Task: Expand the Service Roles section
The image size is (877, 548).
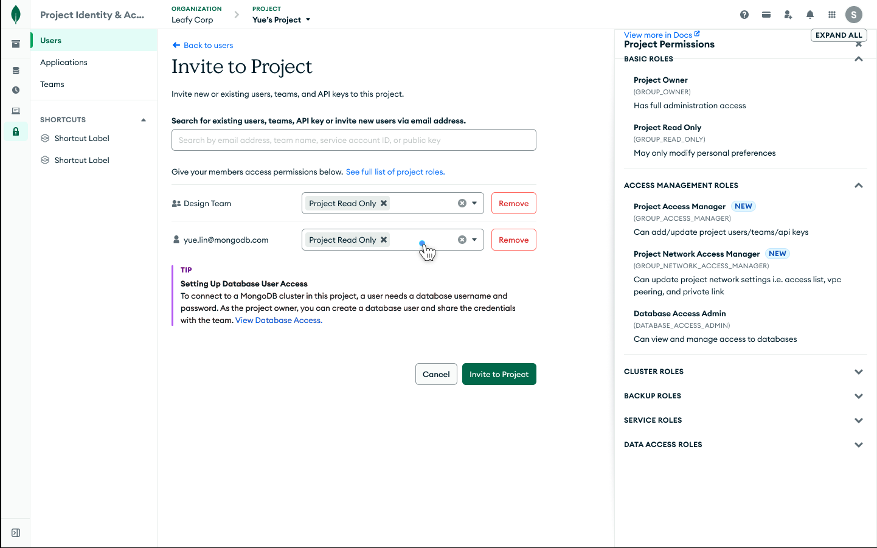Action: (859, 420)
